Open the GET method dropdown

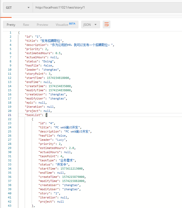(x=18, y=7)
